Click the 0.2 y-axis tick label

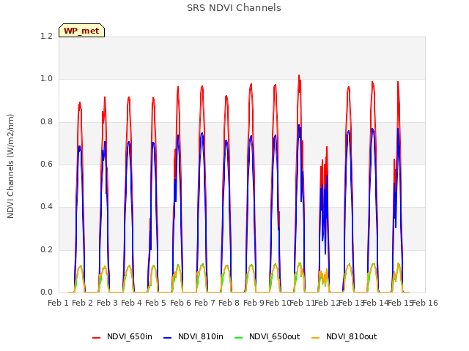[x=46, y=250]
